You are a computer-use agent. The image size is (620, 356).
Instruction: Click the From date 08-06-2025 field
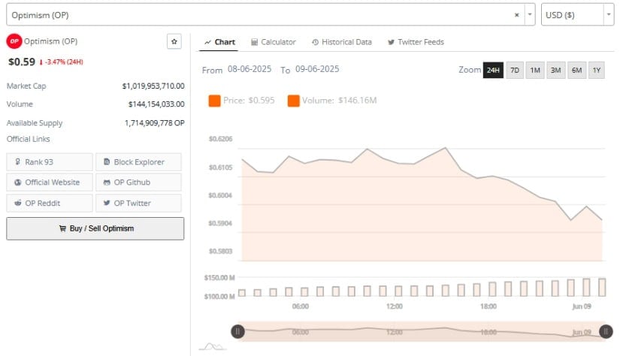click(250, 69)
